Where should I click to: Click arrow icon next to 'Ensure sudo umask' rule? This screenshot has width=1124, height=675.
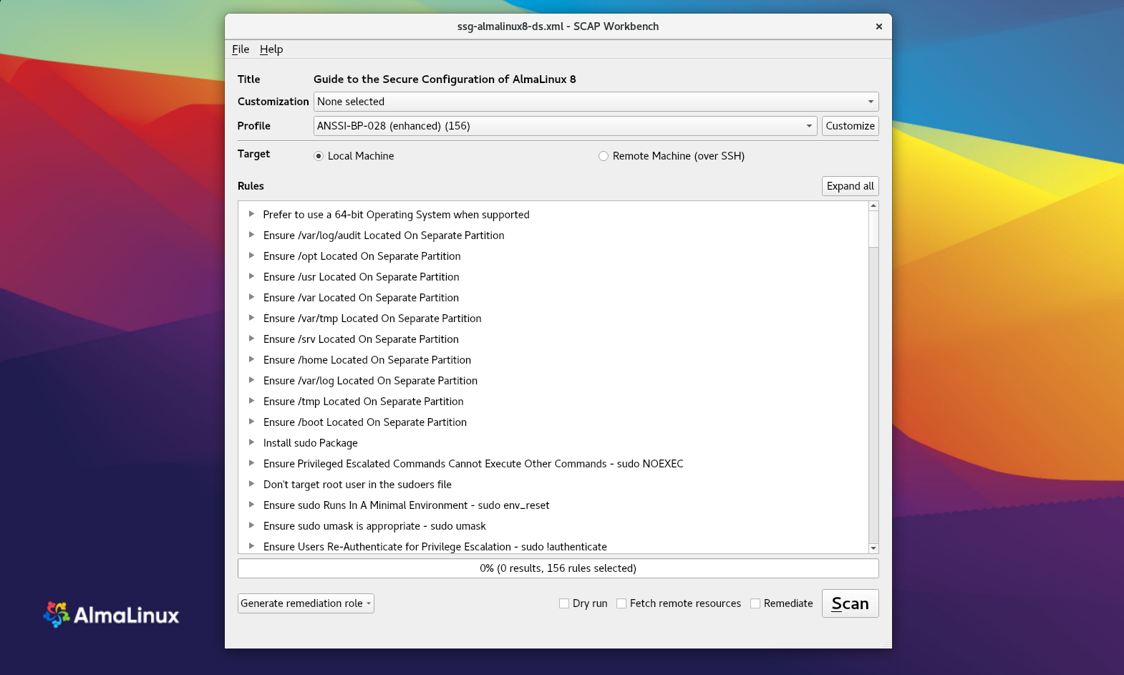coord(251,525)
